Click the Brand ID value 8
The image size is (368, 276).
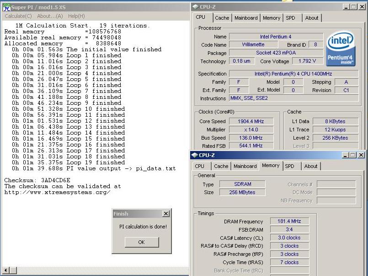point(316,44)
